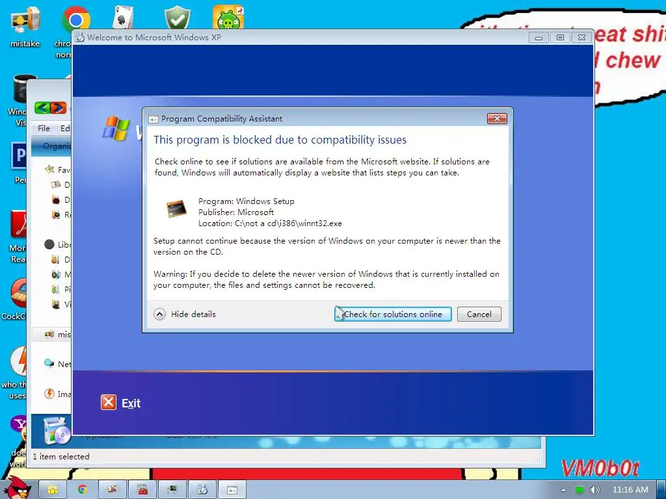
Task: Select Libraries in the Explorer navigation pane
Action: click(x=58, y=244)
